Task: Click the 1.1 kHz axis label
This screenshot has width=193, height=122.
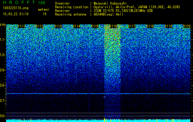Action: 2,40
